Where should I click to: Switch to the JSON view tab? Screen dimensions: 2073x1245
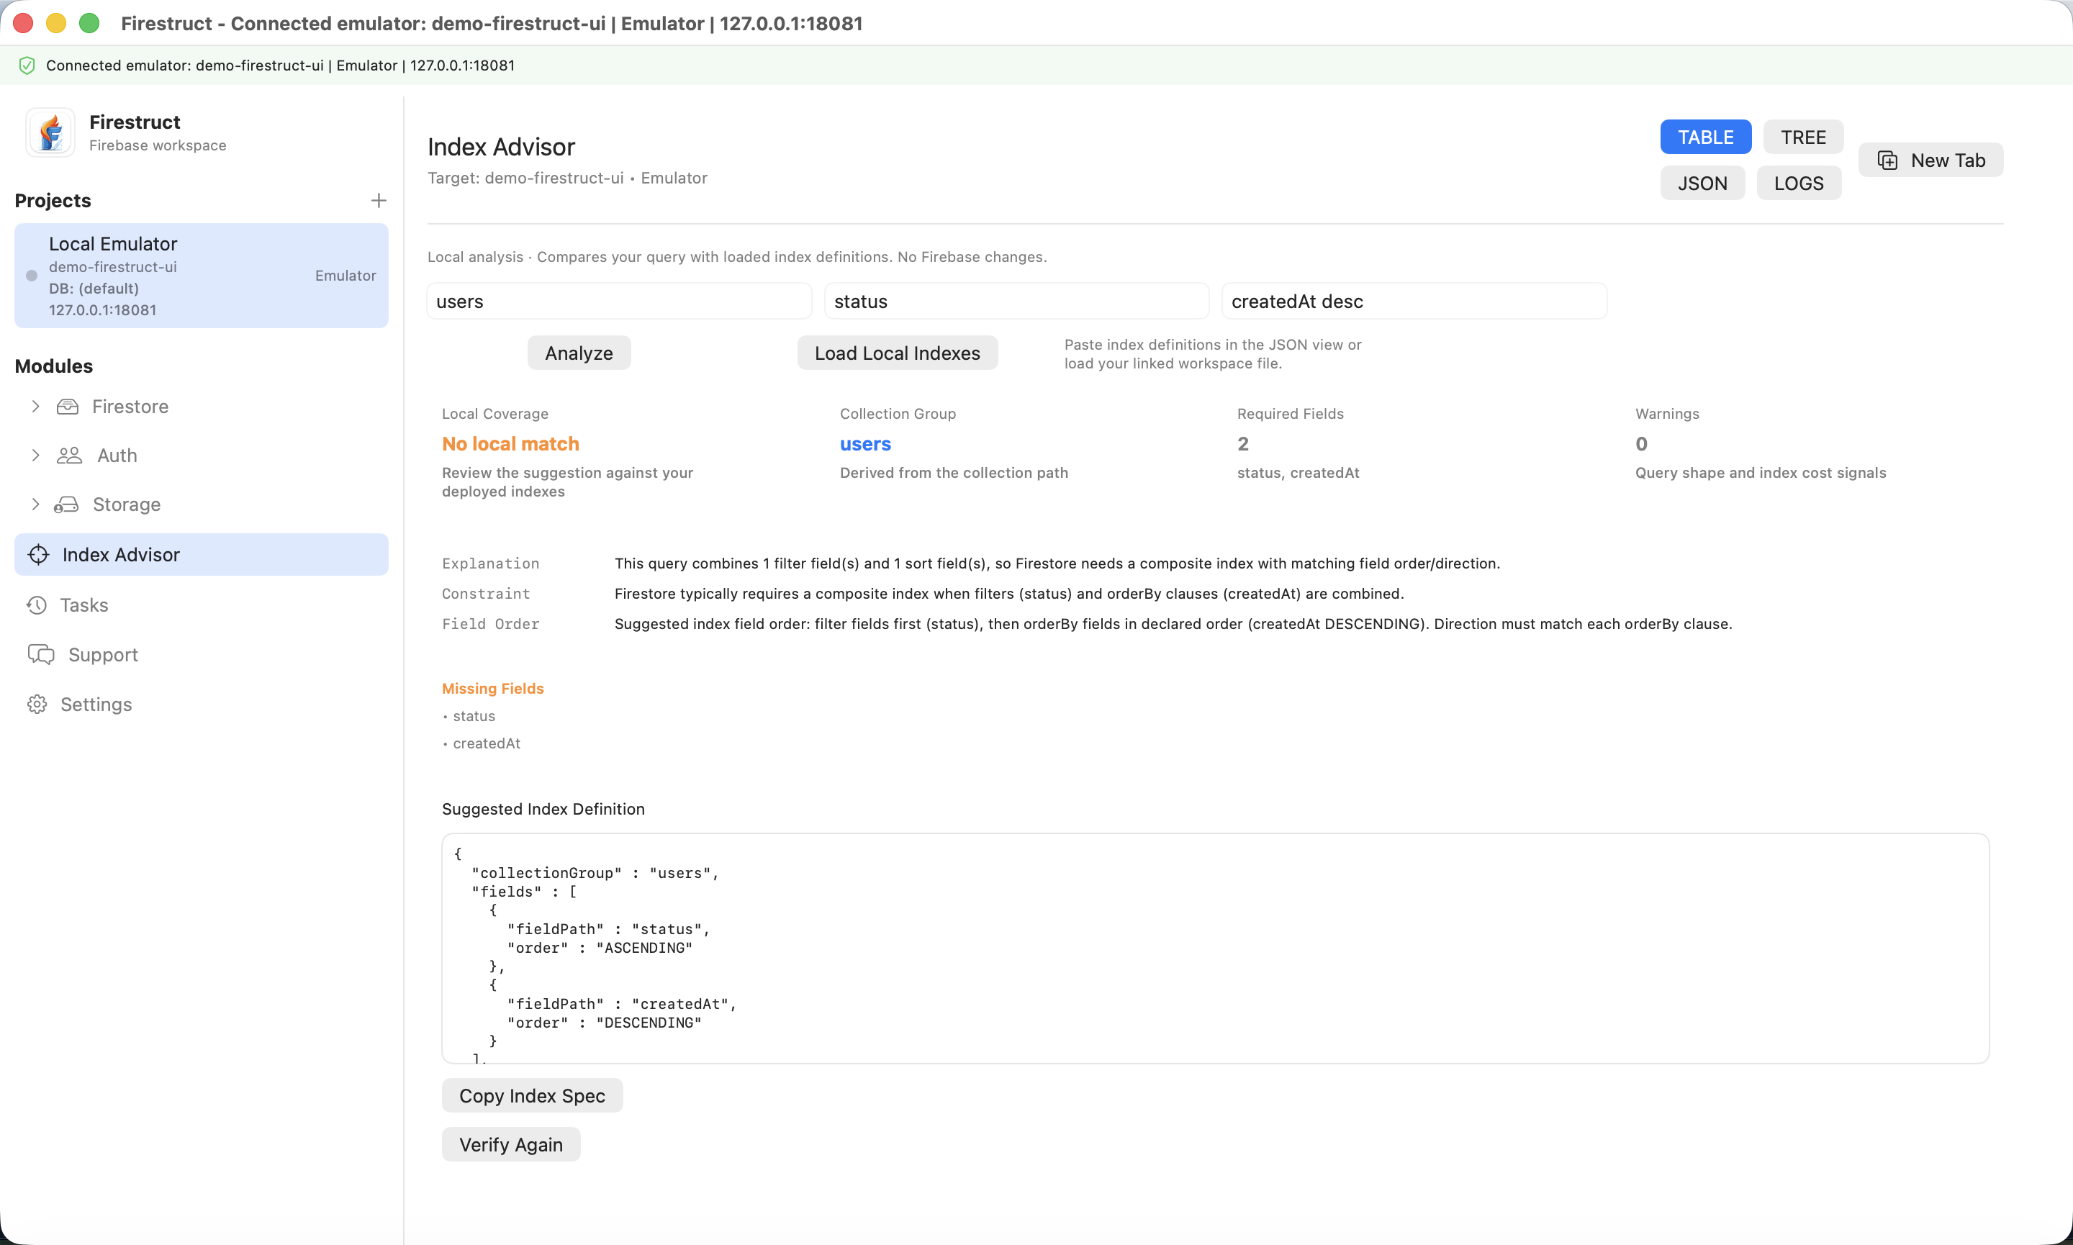1702,184
